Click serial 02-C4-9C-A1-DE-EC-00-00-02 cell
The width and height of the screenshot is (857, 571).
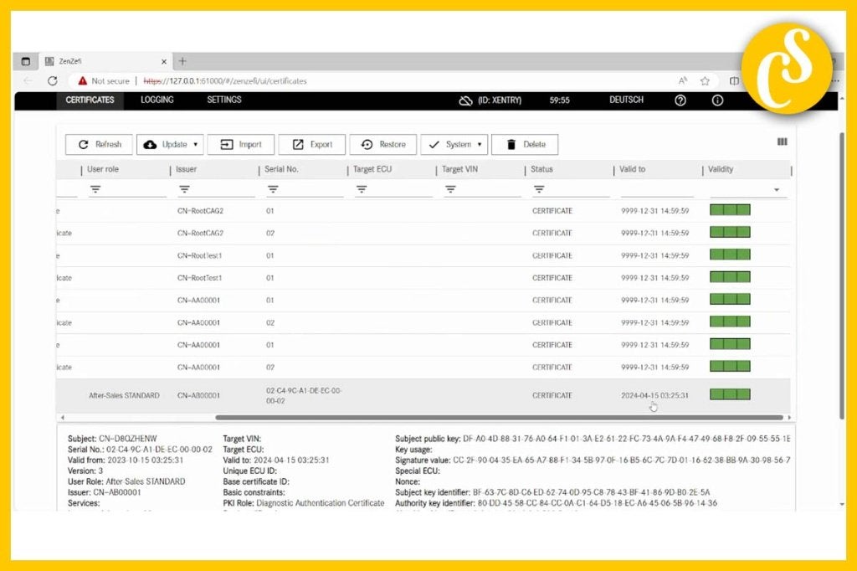pos(304,395)
